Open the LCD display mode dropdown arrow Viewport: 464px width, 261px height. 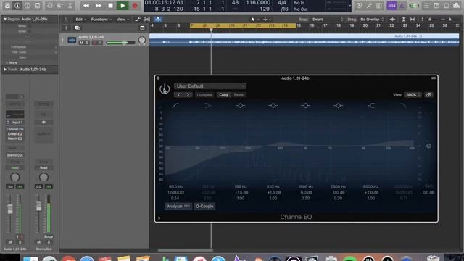tap(349, 6)
